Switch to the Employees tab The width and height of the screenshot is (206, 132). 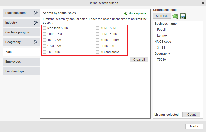22,62
